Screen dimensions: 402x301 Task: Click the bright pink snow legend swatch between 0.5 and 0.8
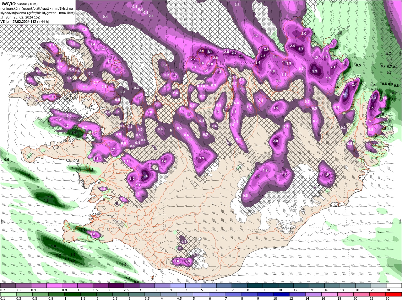tap(54, 285)
